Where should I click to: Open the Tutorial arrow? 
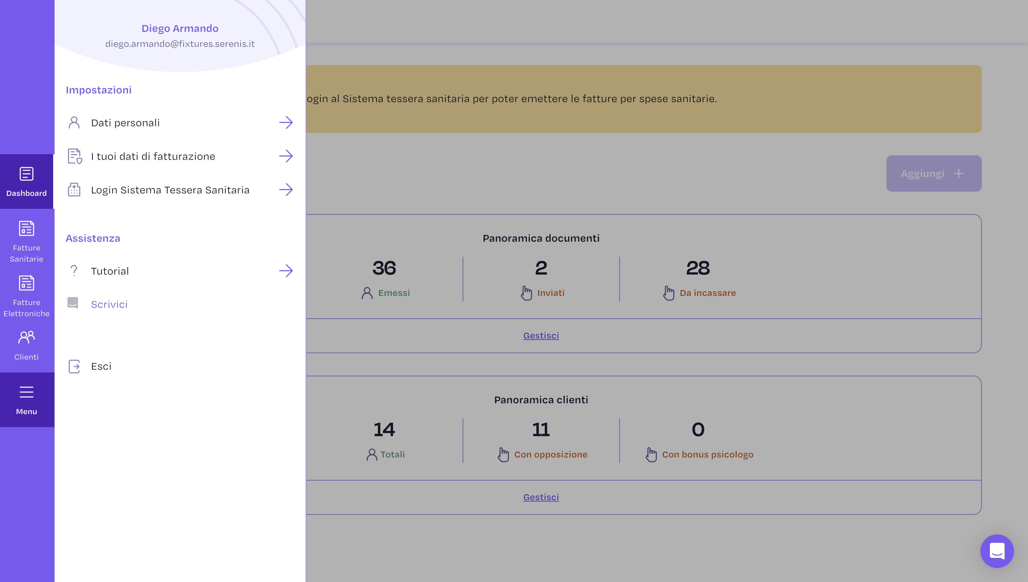coord(286,271)
